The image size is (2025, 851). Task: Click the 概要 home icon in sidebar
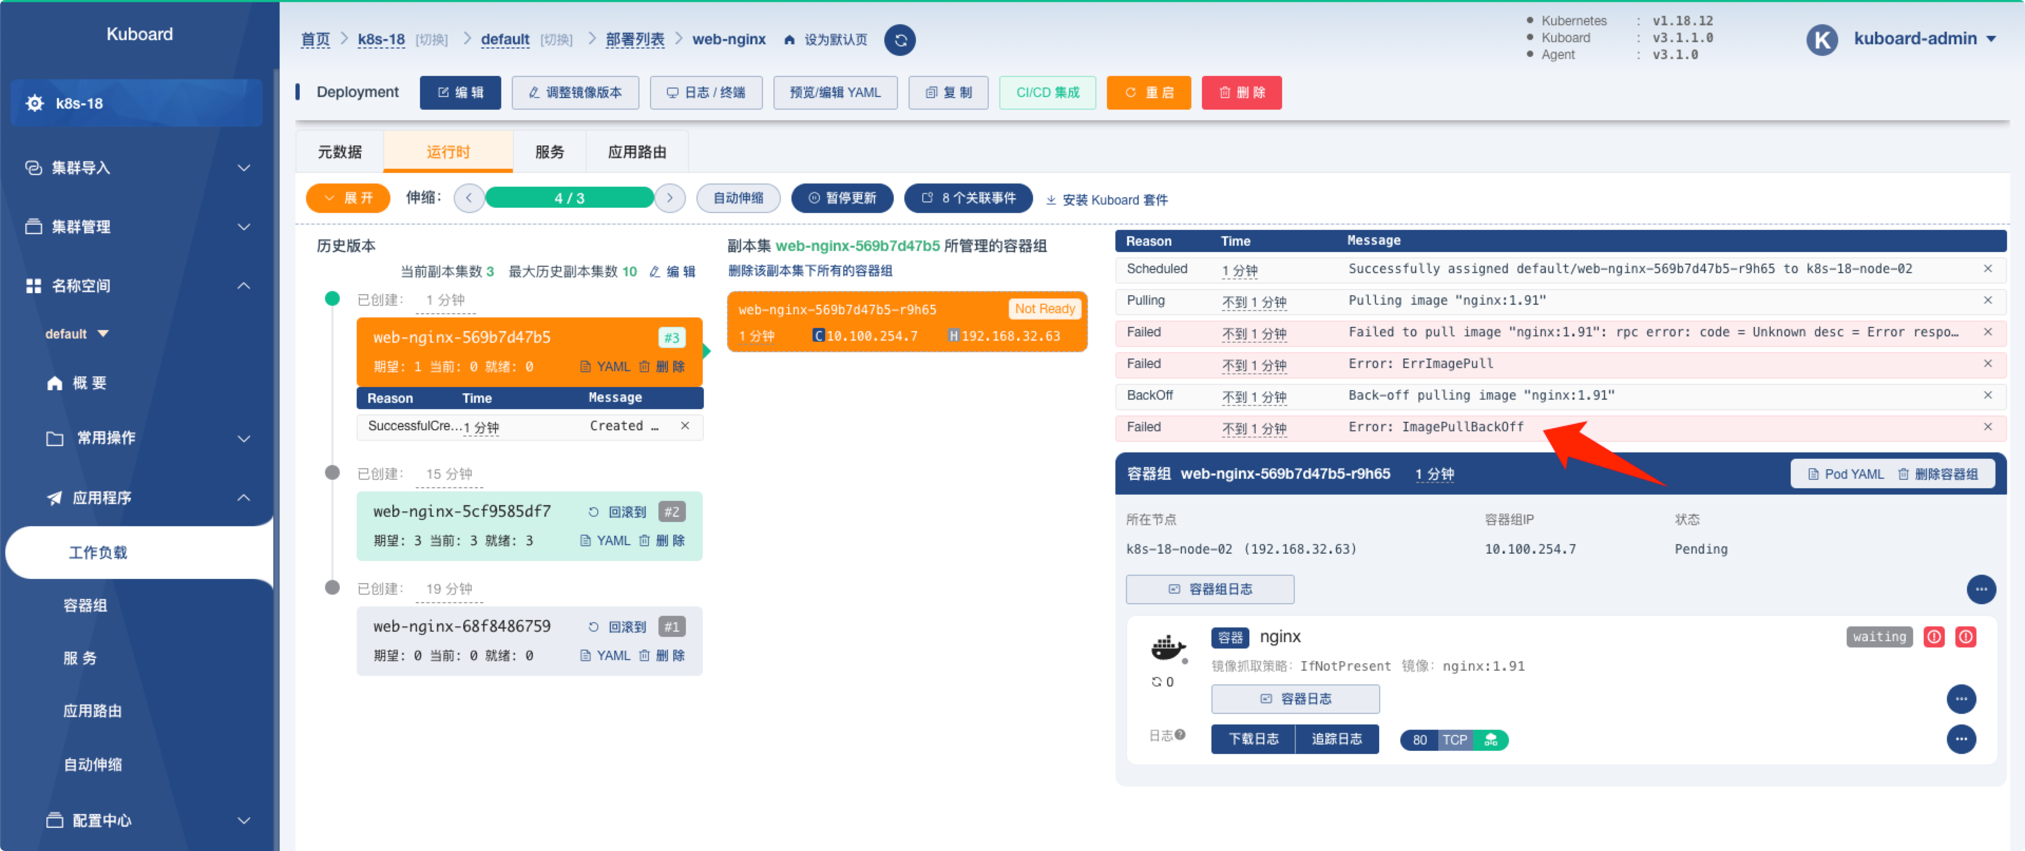click(54, 383)
